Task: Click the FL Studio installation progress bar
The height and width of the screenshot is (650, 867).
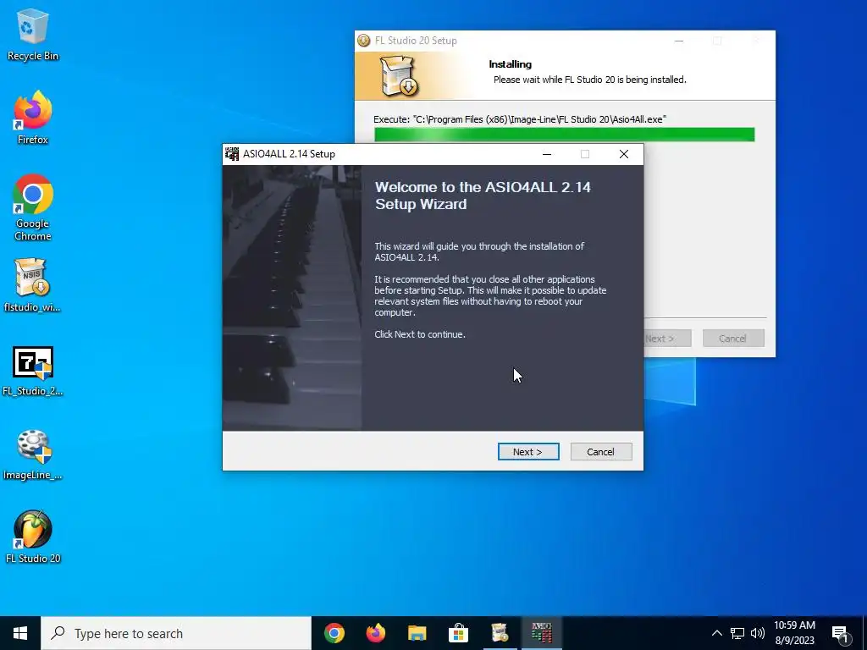Action: (x=564, y=135)
